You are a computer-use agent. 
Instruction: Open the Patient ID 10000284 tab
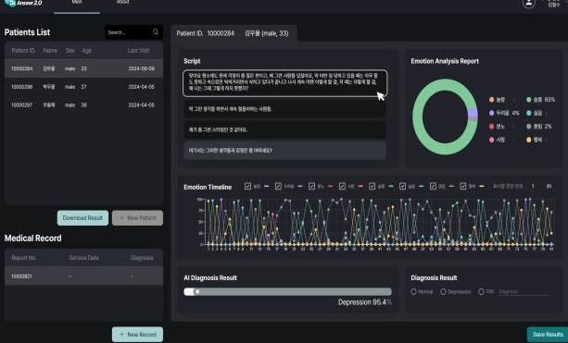(x=234, y=33)
